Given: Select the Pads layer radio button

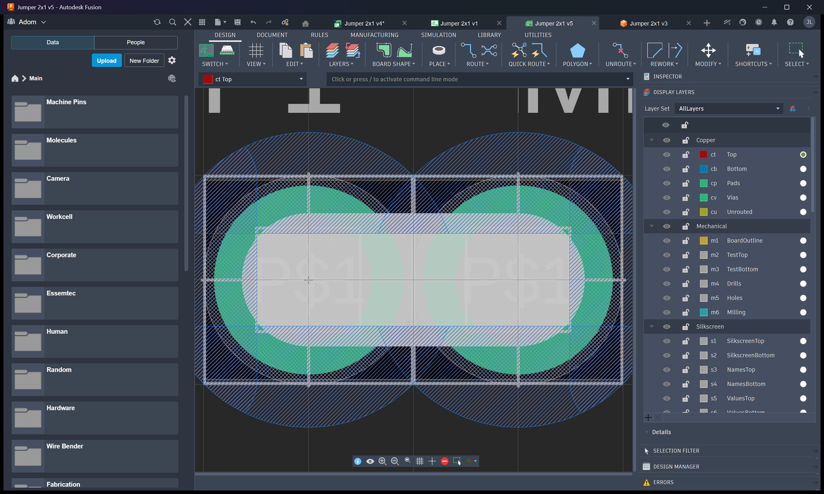Looking at the screenshot, I should (x=803, y=183).
